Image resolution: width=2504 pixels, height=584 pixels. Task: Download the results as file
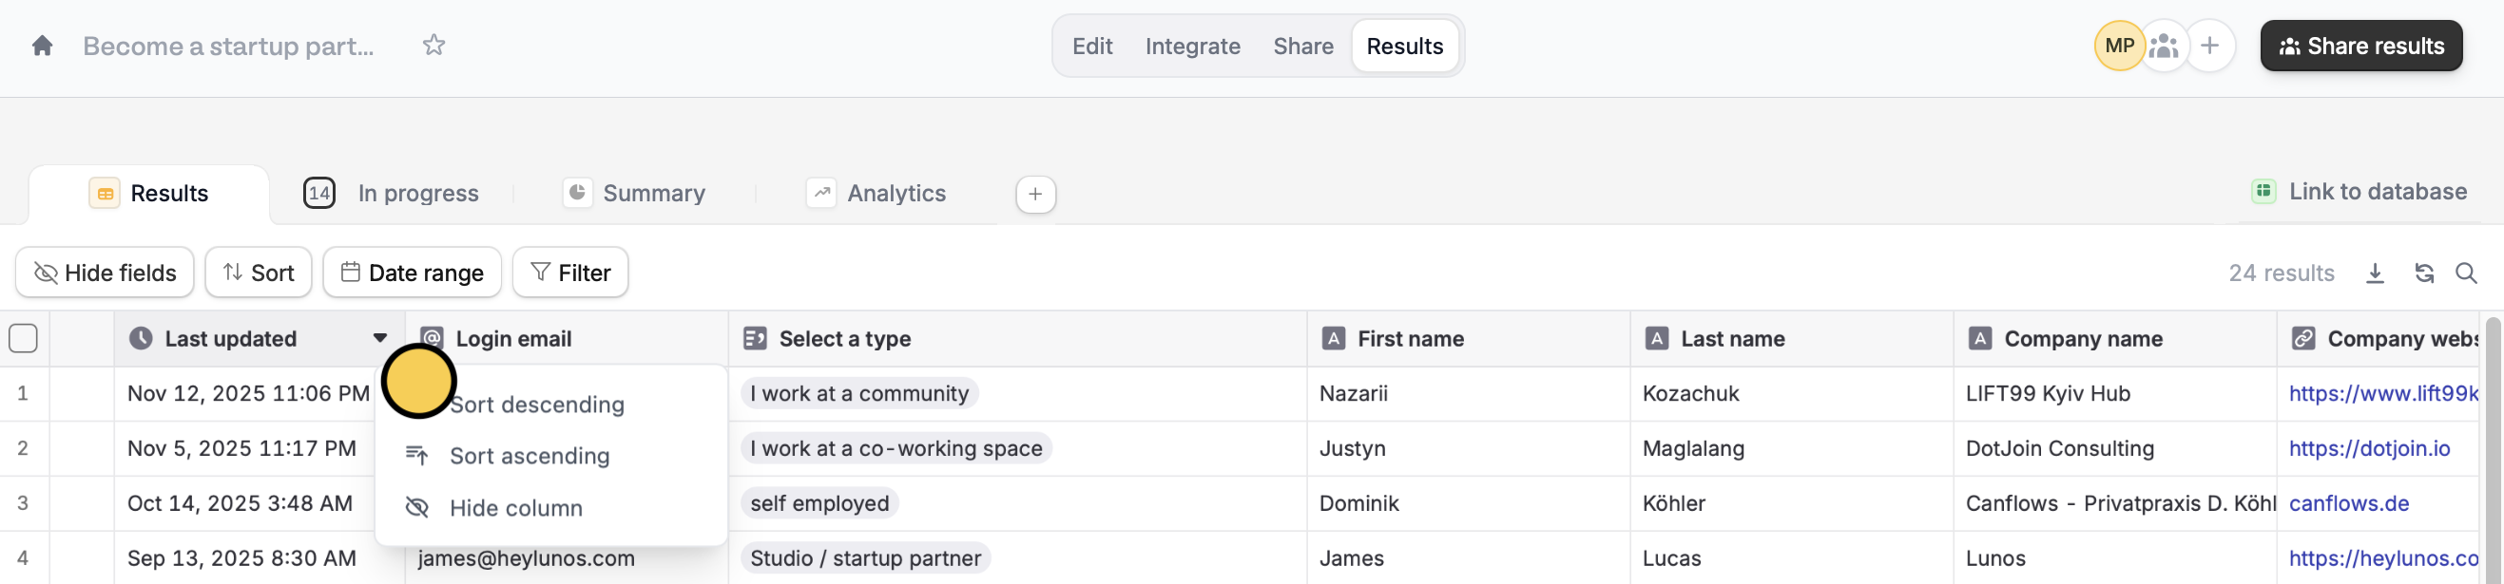click(2375, 273)
